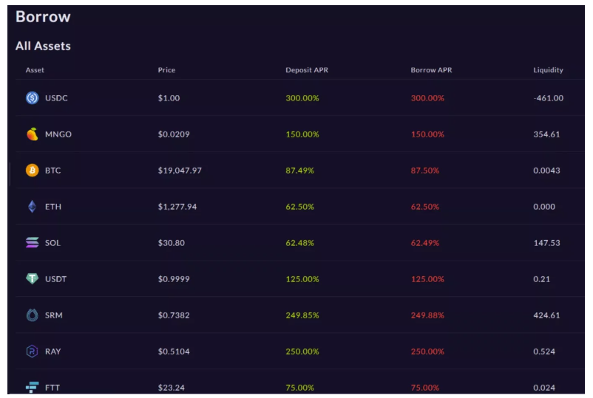
Task: Click USDC borrow APR 300.00% in red
Action: tap(427, 98)
